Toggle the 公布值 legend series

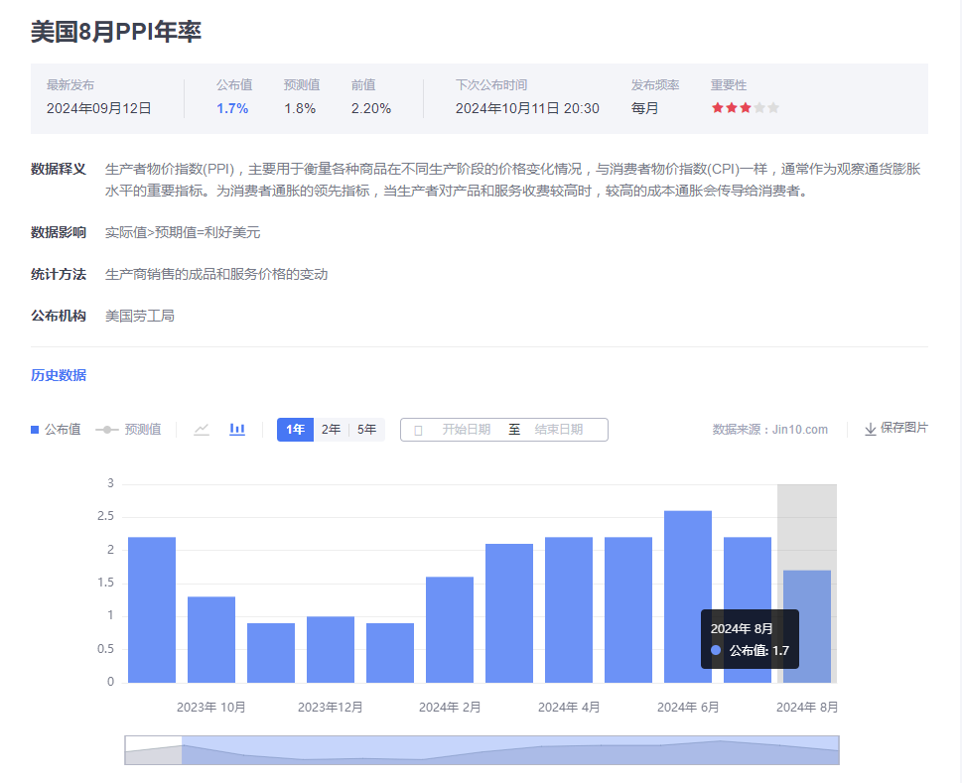tap(56, 430)
